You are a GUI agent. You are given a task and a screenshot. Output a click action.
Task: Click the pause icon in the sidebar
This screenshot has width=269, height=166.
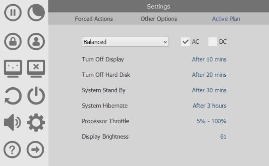click(13, 12)
